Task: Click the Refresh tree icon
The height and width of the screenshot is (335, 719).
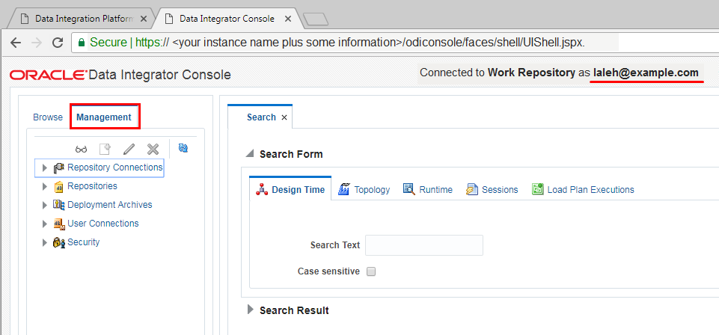Action: tap(183, 148)
